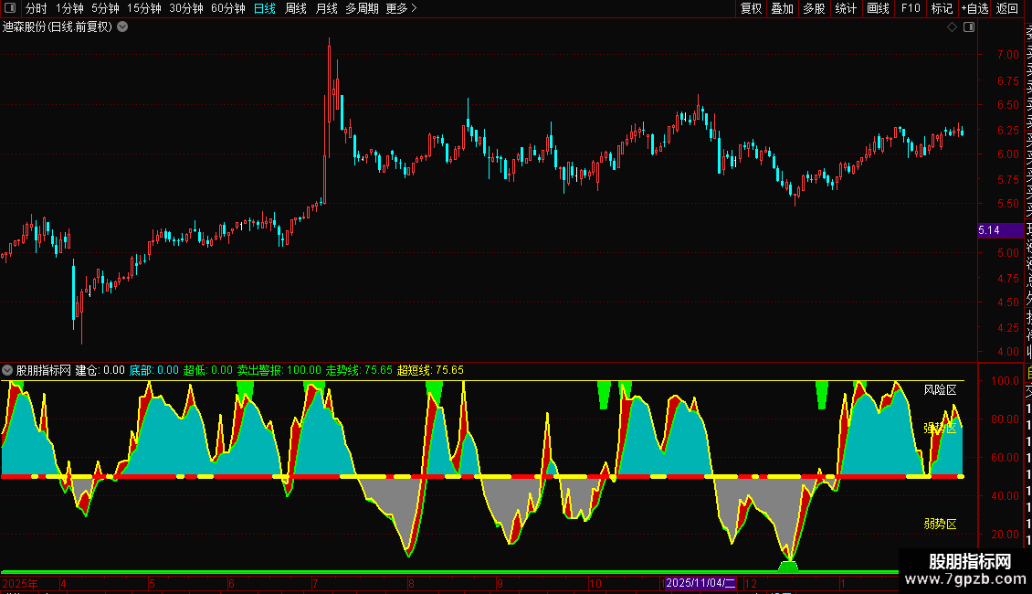Add stock to 自选 watchlist
The image size is (1032, 594).
pos(974,8)
